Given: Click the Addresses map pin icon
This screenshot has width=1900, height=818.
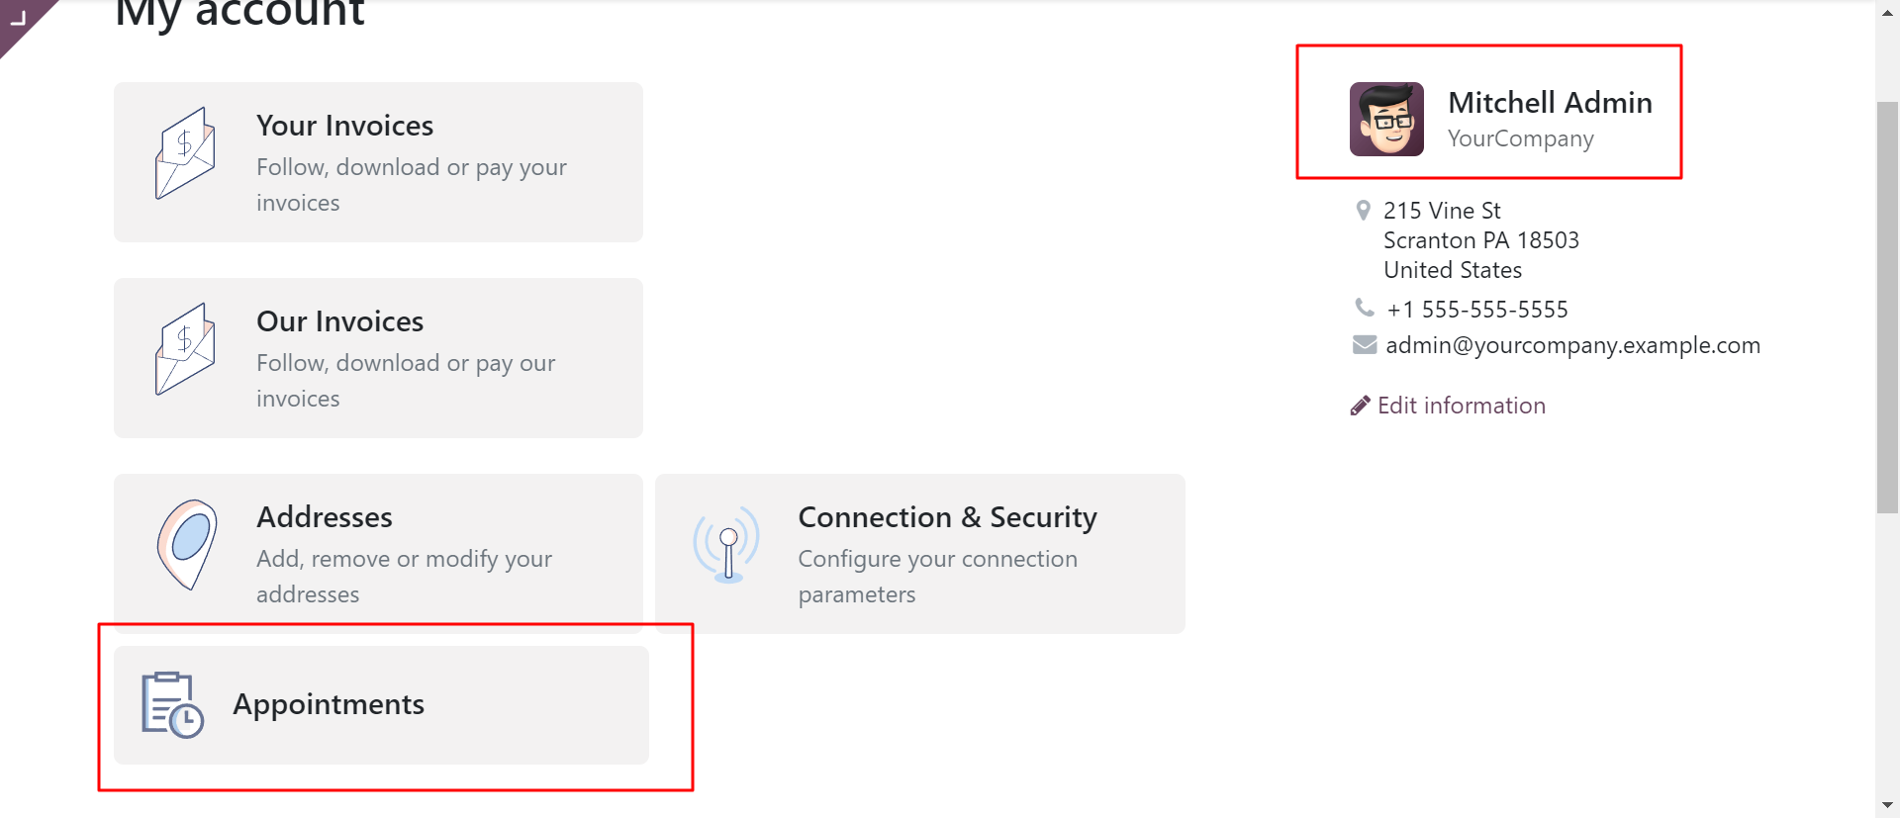Looking at the screenshot, I should click(x=187, y=545).
